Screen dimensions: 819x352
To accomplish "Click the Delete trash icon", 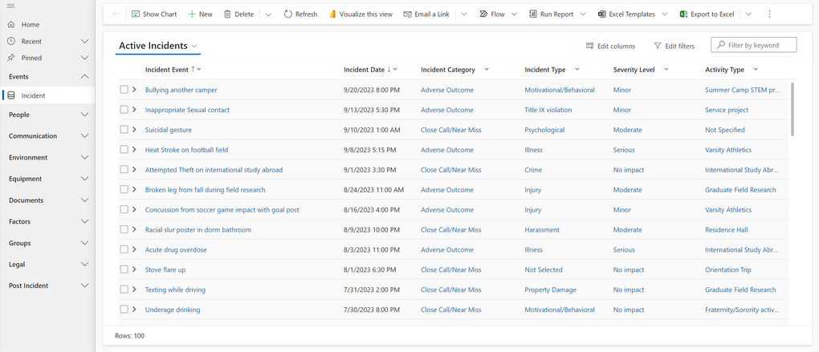I will click(228, 14).
